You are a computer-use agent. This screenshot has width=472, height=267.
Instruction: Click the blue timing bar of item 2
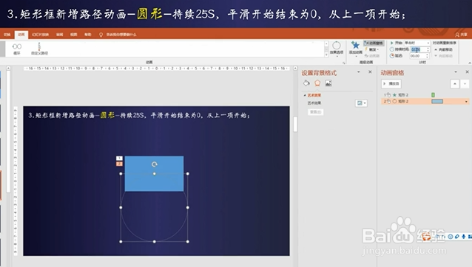pos(437,101)
